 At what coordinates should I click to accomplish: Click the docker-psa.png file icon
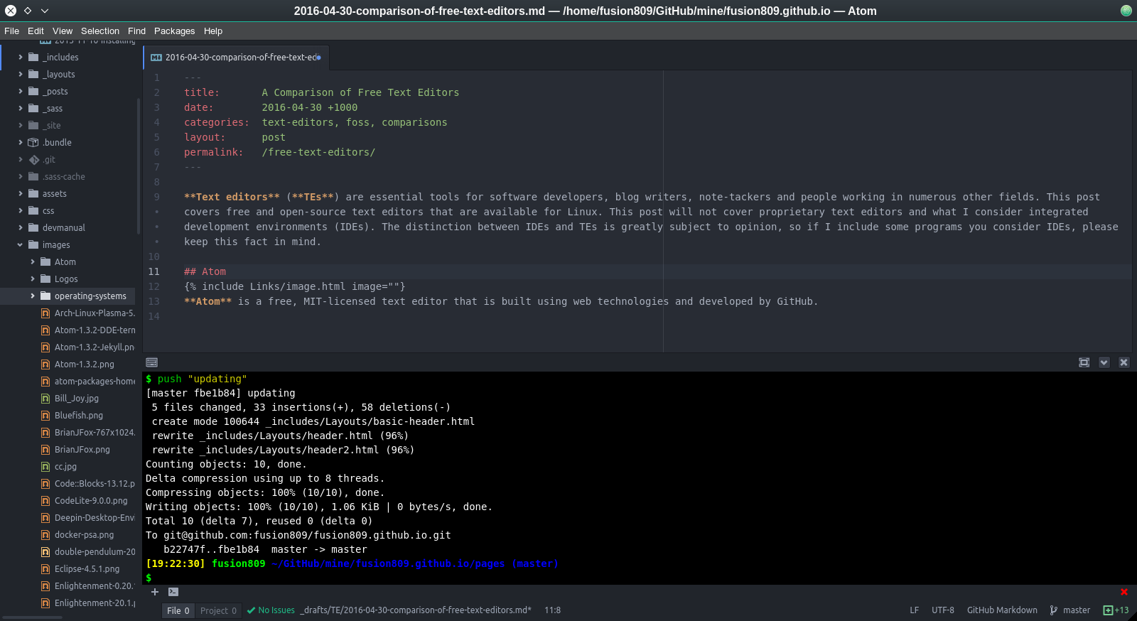click(45, 534)
